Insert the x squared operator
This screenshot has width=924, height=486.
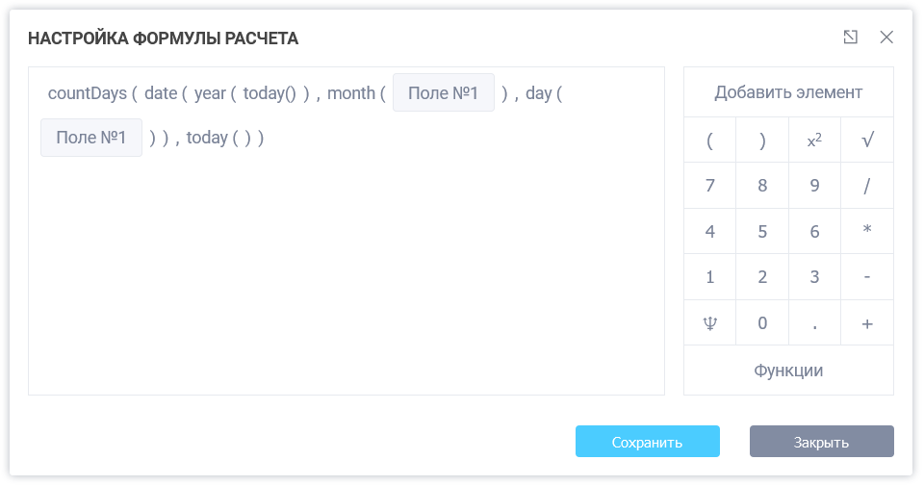[x=814, y=141]
